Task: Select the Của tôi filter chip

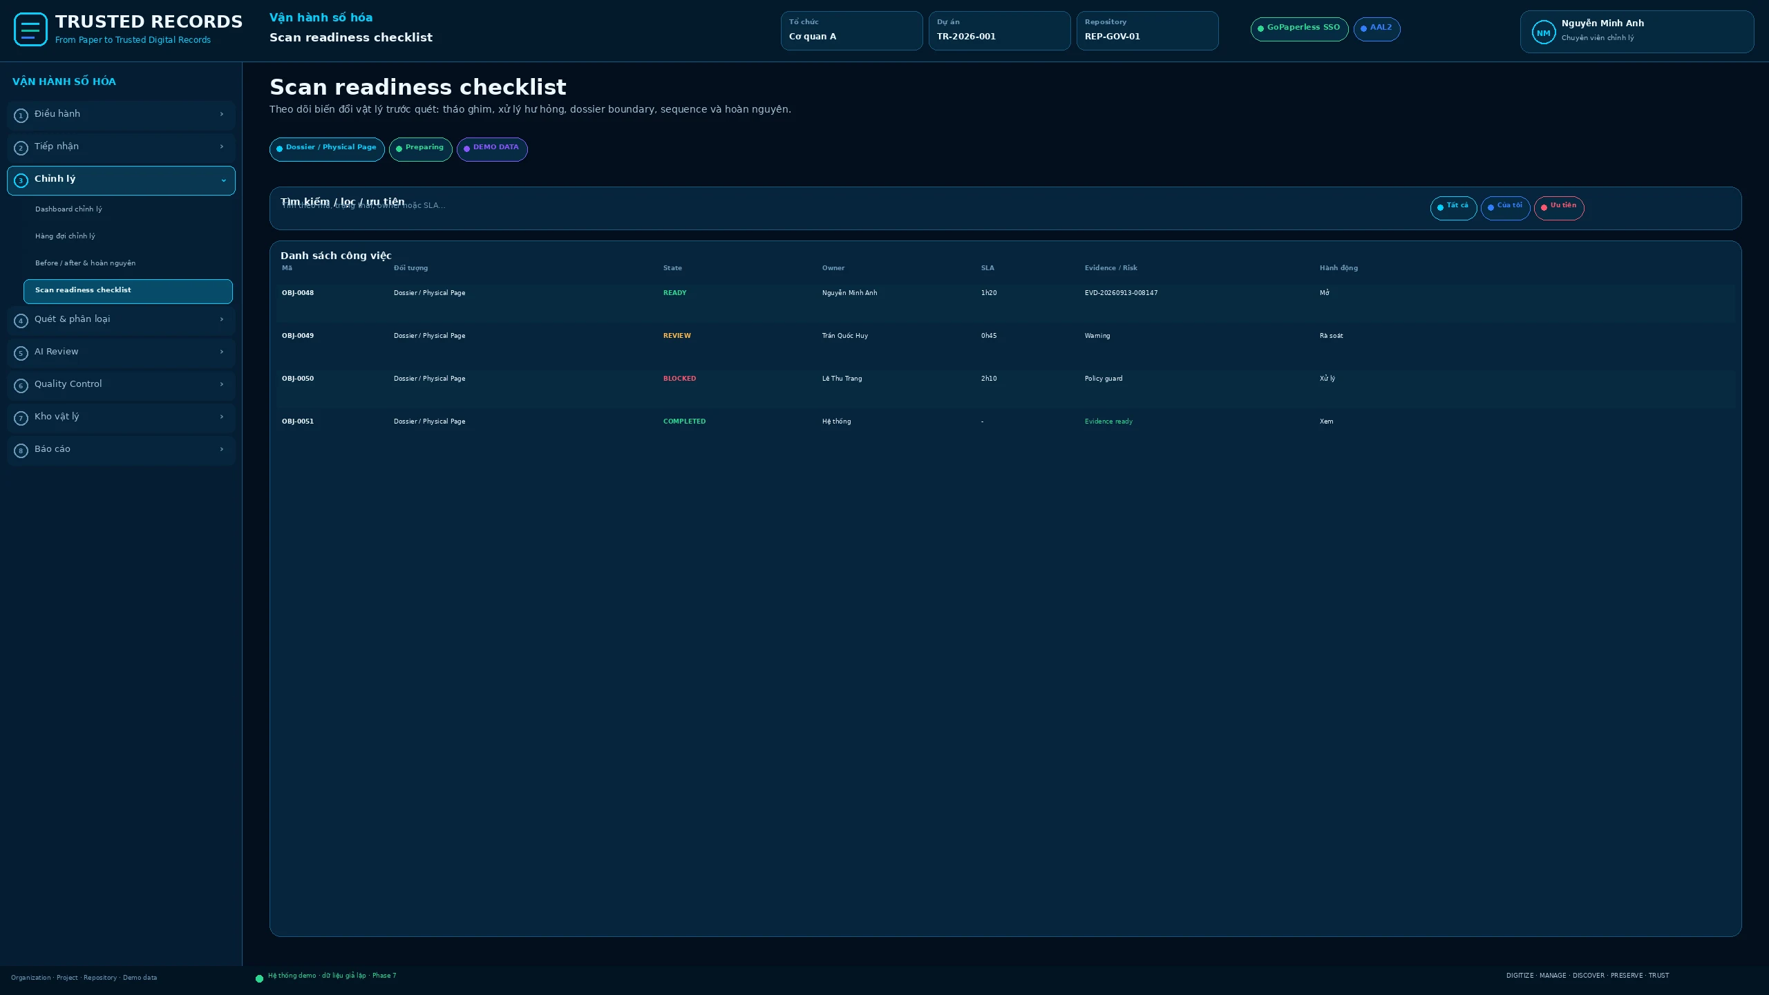Action: [1505, 208]
